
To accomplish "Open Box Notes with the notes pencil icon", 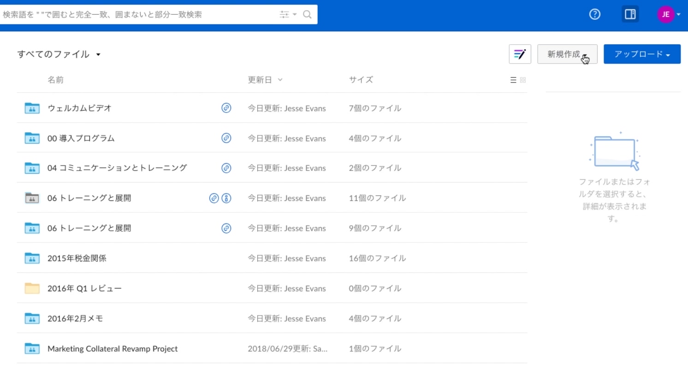I will tap(520, 54).
